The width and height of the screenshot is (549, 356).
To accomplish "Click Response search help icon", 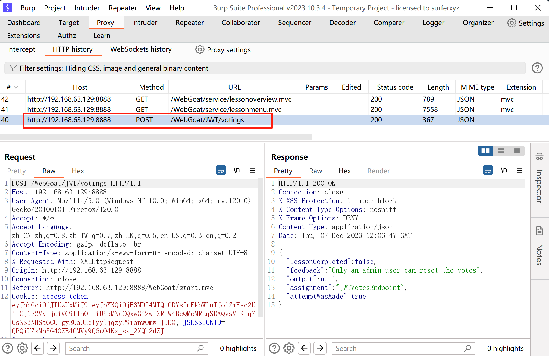I will [x=274, y=348].
